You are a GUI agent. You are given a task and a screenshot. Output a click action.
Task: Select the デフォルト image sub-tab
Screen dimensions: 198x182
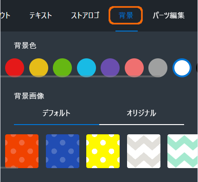57,113
